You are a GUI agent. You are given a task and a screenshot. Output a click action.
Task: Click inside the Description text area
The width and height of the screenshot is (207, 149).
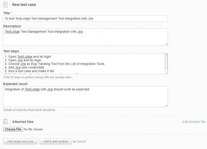click(x=85, y=39)
